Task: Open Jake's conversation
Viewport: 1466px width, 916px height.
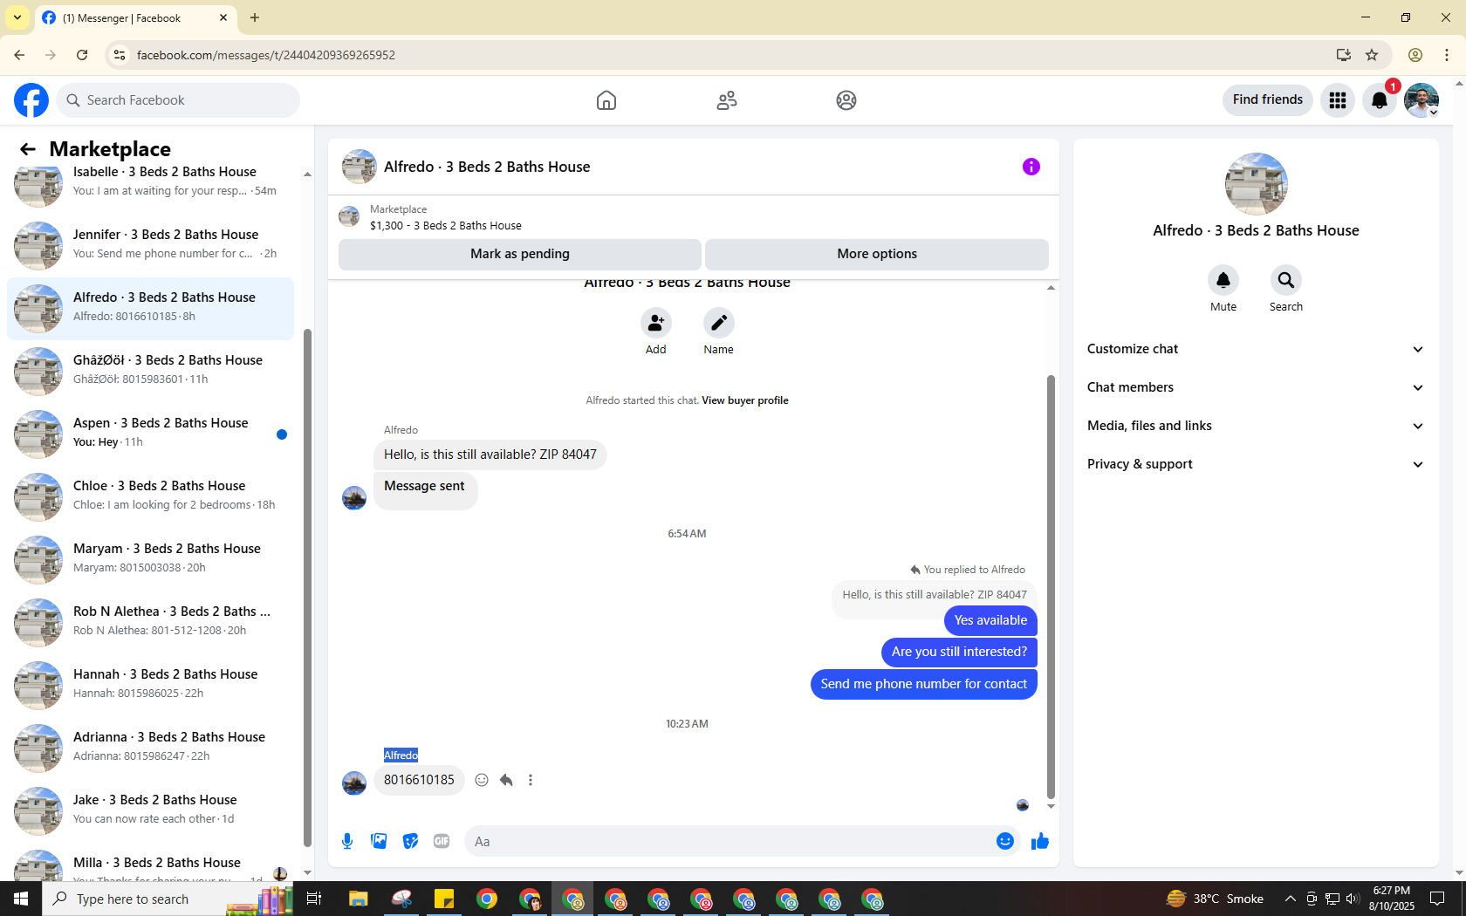Action: point(150,810)
